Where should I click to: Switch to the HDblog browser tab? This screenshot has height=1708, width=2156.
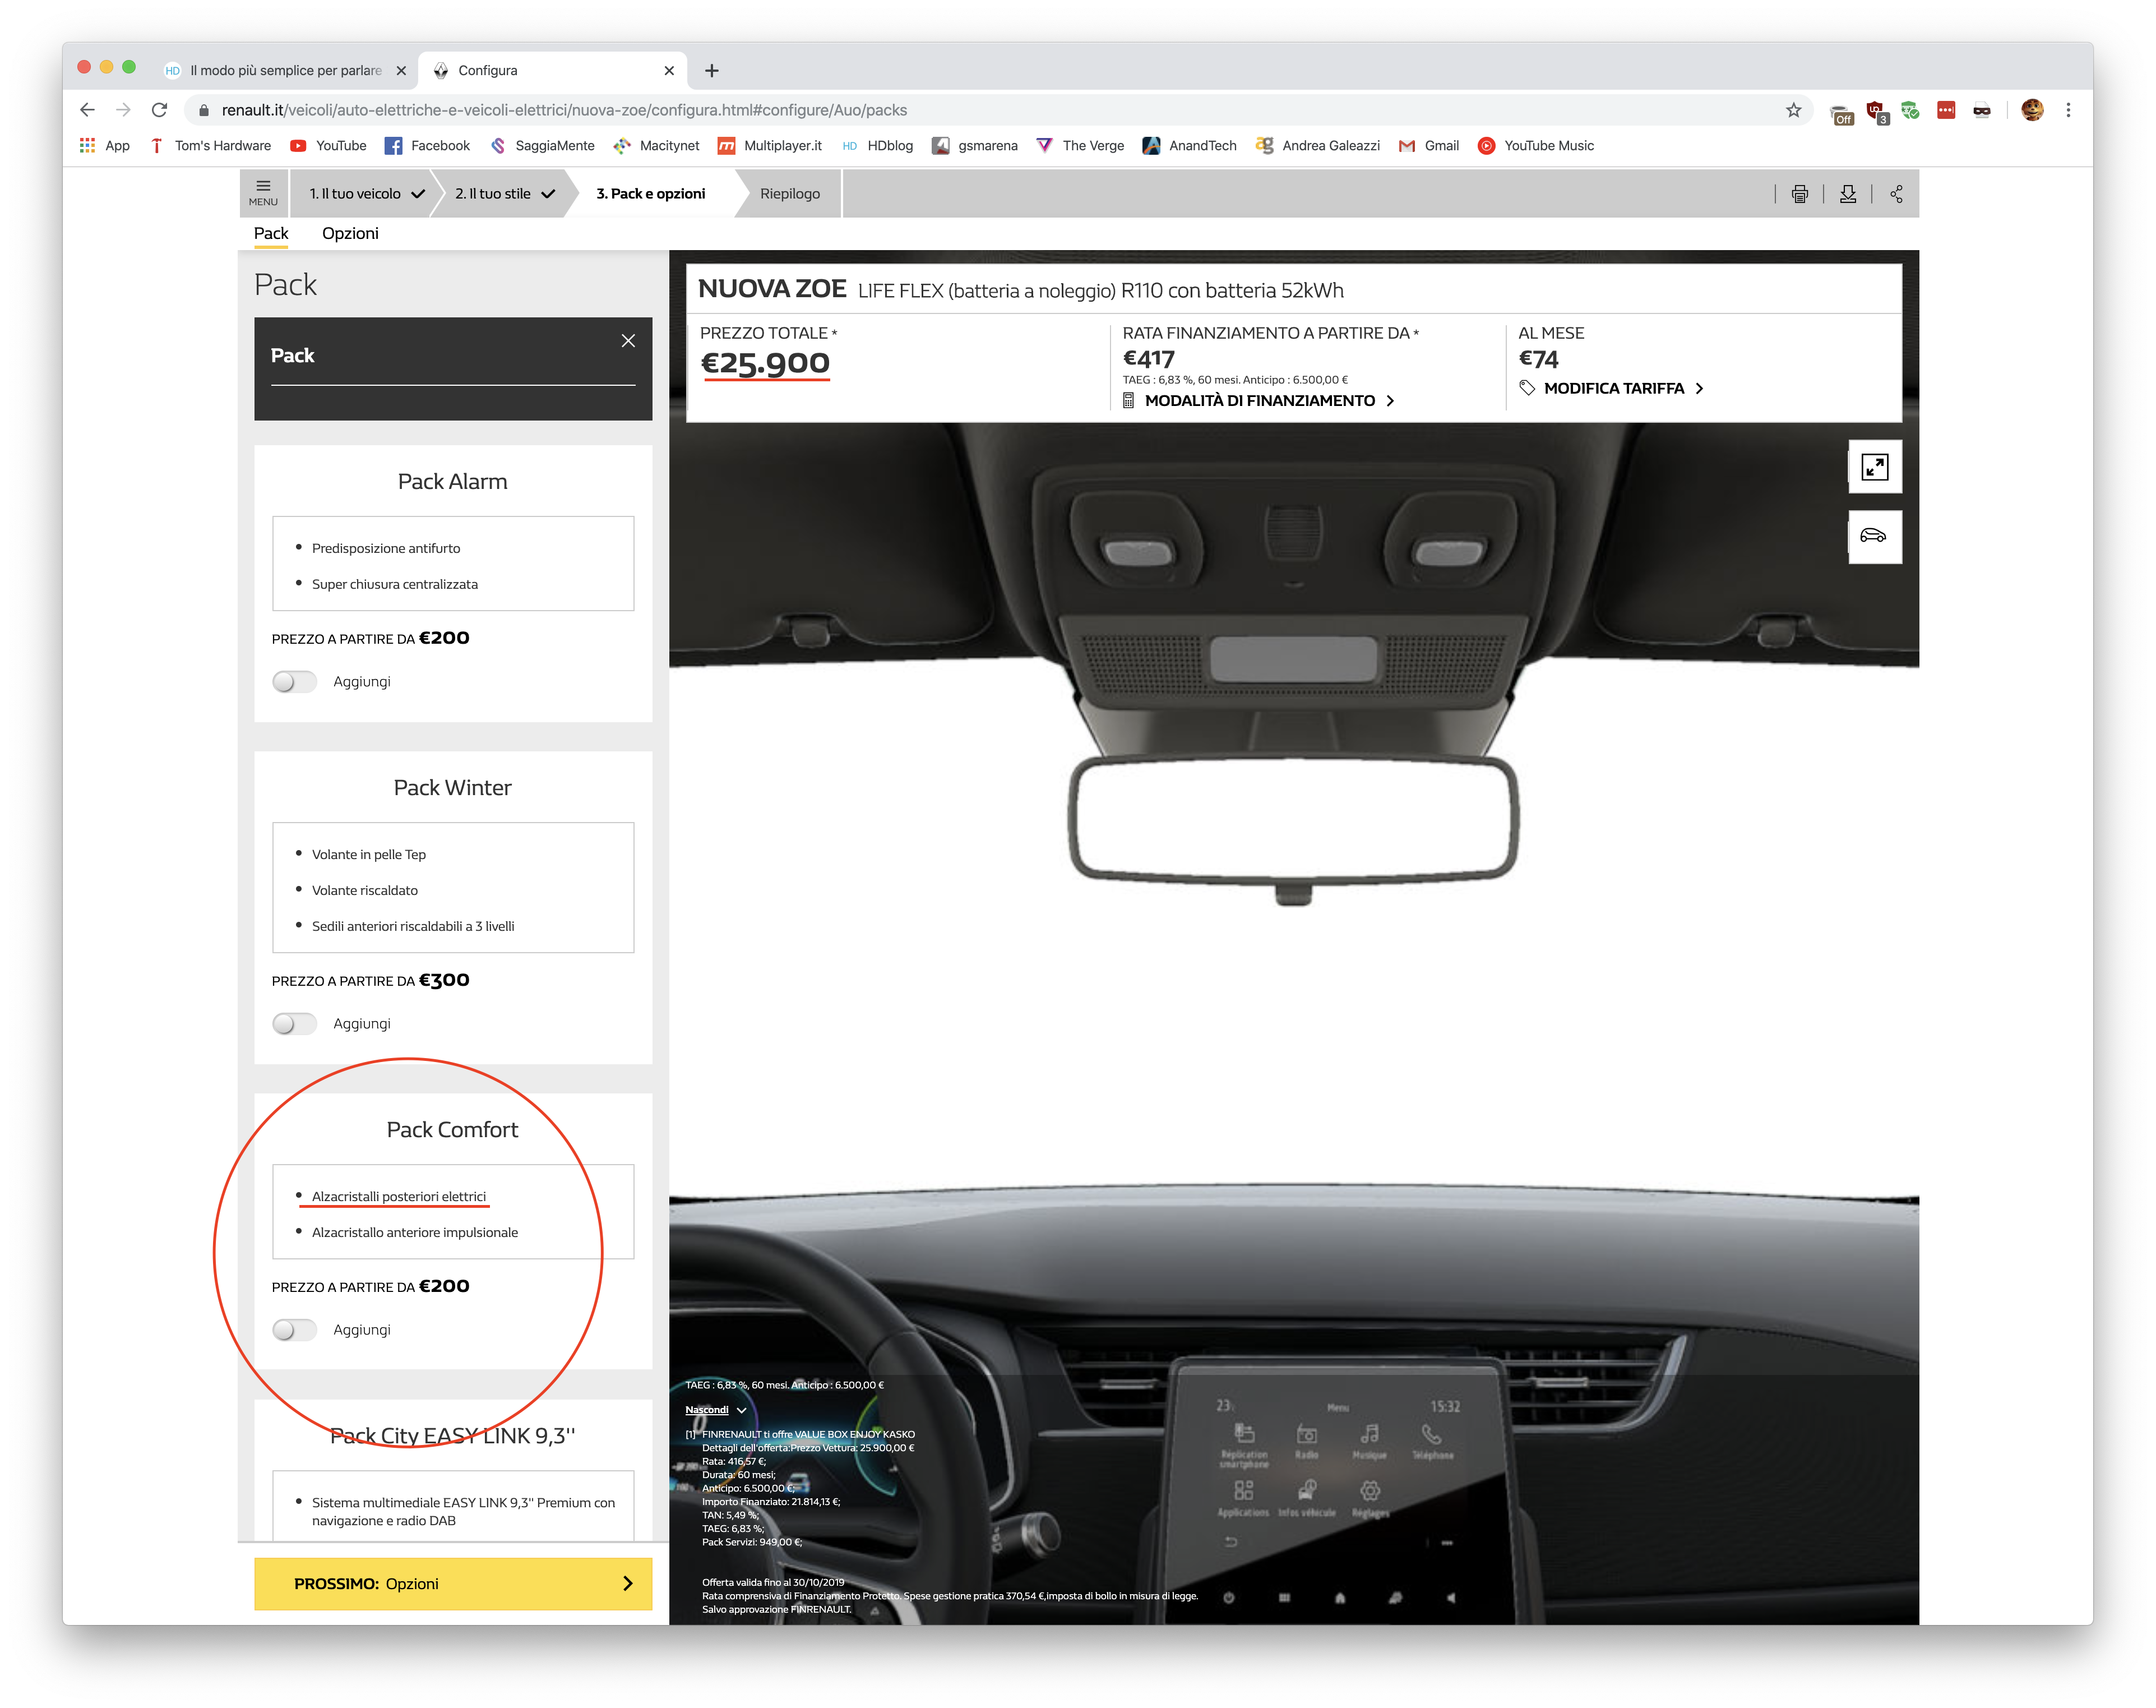[x=285, y=71]
